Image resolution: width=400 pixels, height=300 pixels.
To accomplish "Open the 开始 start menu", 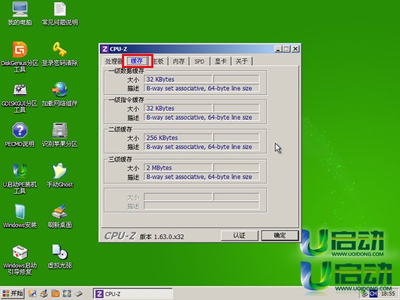I will tap(13, 293).
